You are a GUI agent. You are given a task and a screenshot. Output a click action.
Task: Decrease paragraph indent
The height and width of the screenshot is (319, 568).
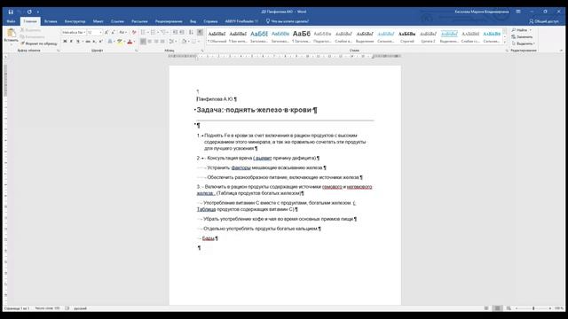pyautogui.click(x=175, y=33)
